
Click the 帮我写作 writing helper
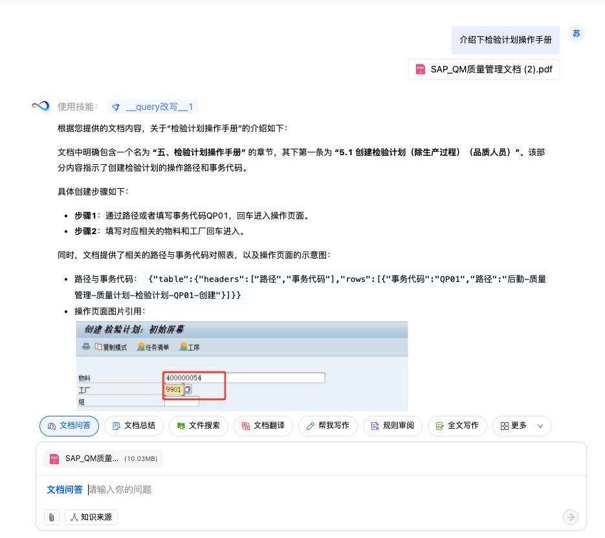(x=327, y=425)
